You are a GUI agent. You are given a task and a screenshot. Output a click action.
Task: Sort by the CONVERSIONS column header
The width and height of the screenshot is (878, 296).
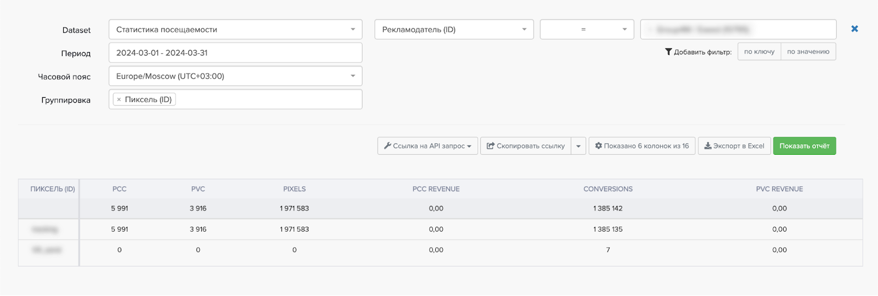tap(607, 189)
